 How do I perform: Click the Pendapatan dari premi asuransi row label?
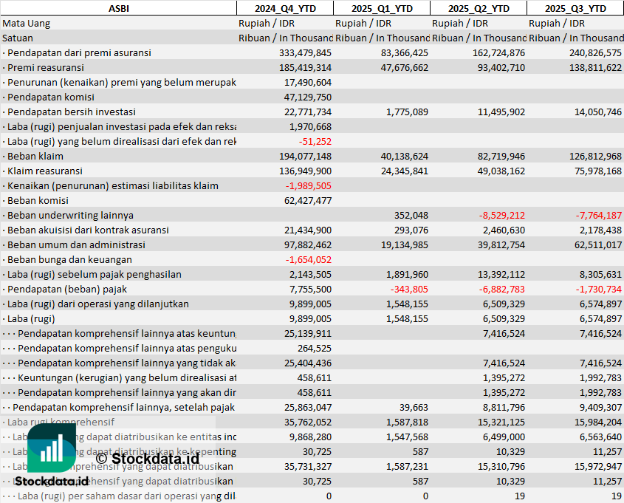(x=79, y=52)
